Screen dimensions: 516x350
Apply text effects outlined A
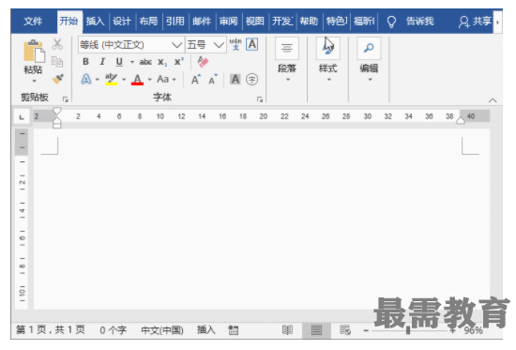[86, 80]
